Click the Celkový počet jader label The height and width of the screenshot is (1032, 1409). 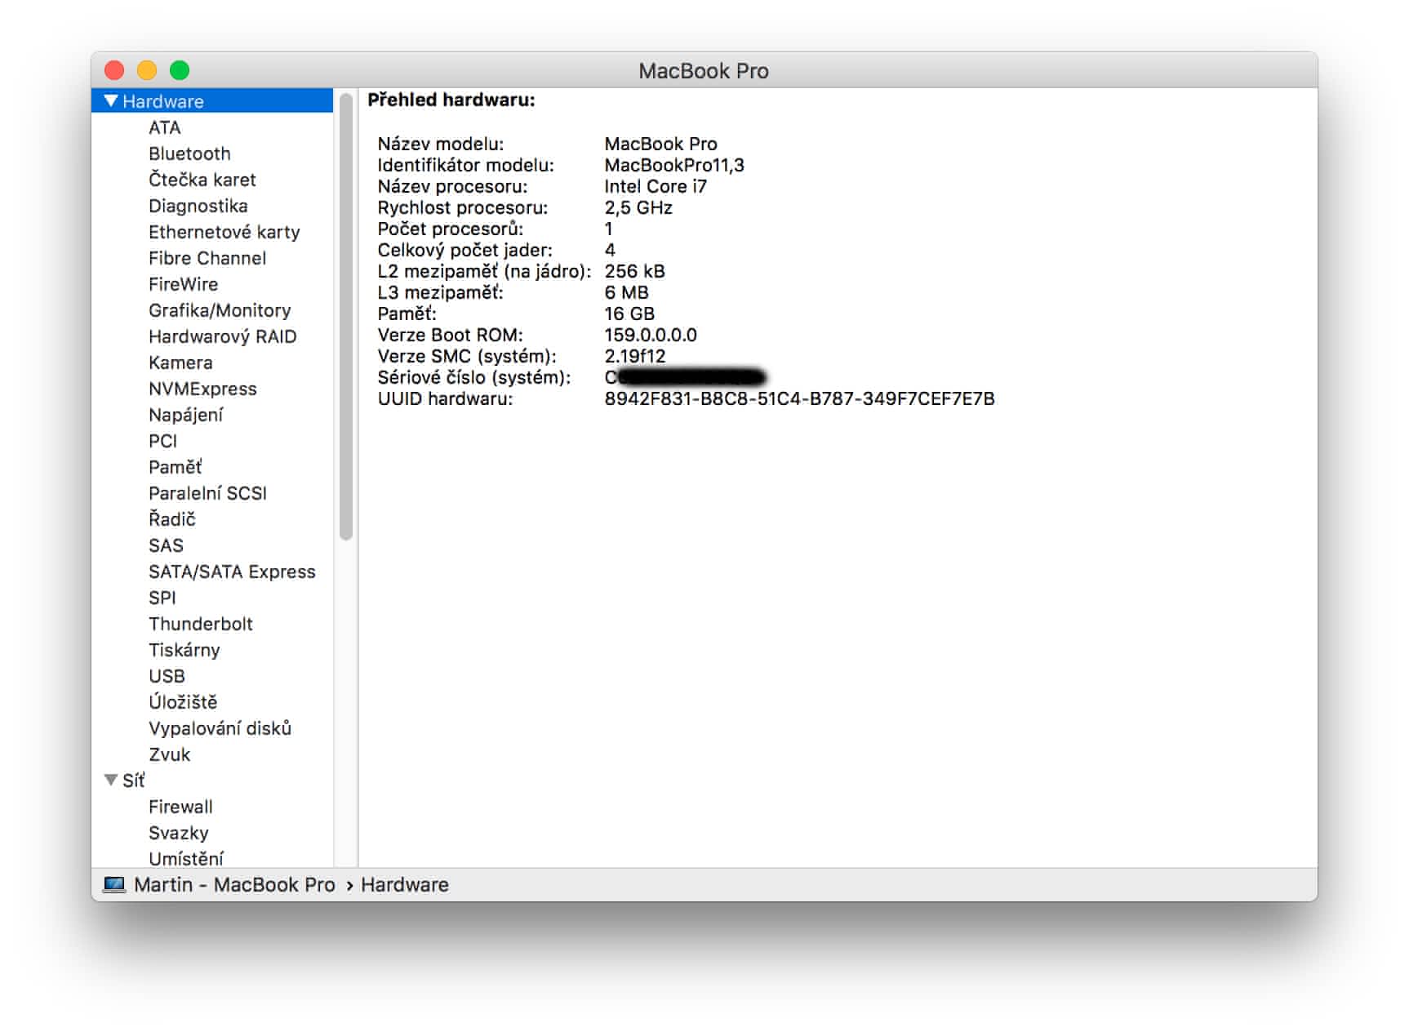tap(465, 250)
